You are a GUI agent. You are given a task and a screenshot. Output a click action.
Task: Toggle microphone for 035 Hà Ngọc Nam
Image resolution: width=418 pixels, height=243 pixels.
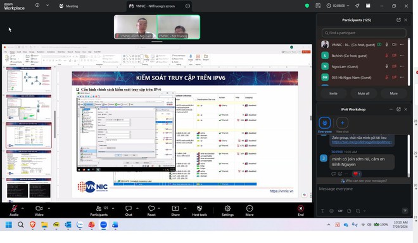pos(386,77)
